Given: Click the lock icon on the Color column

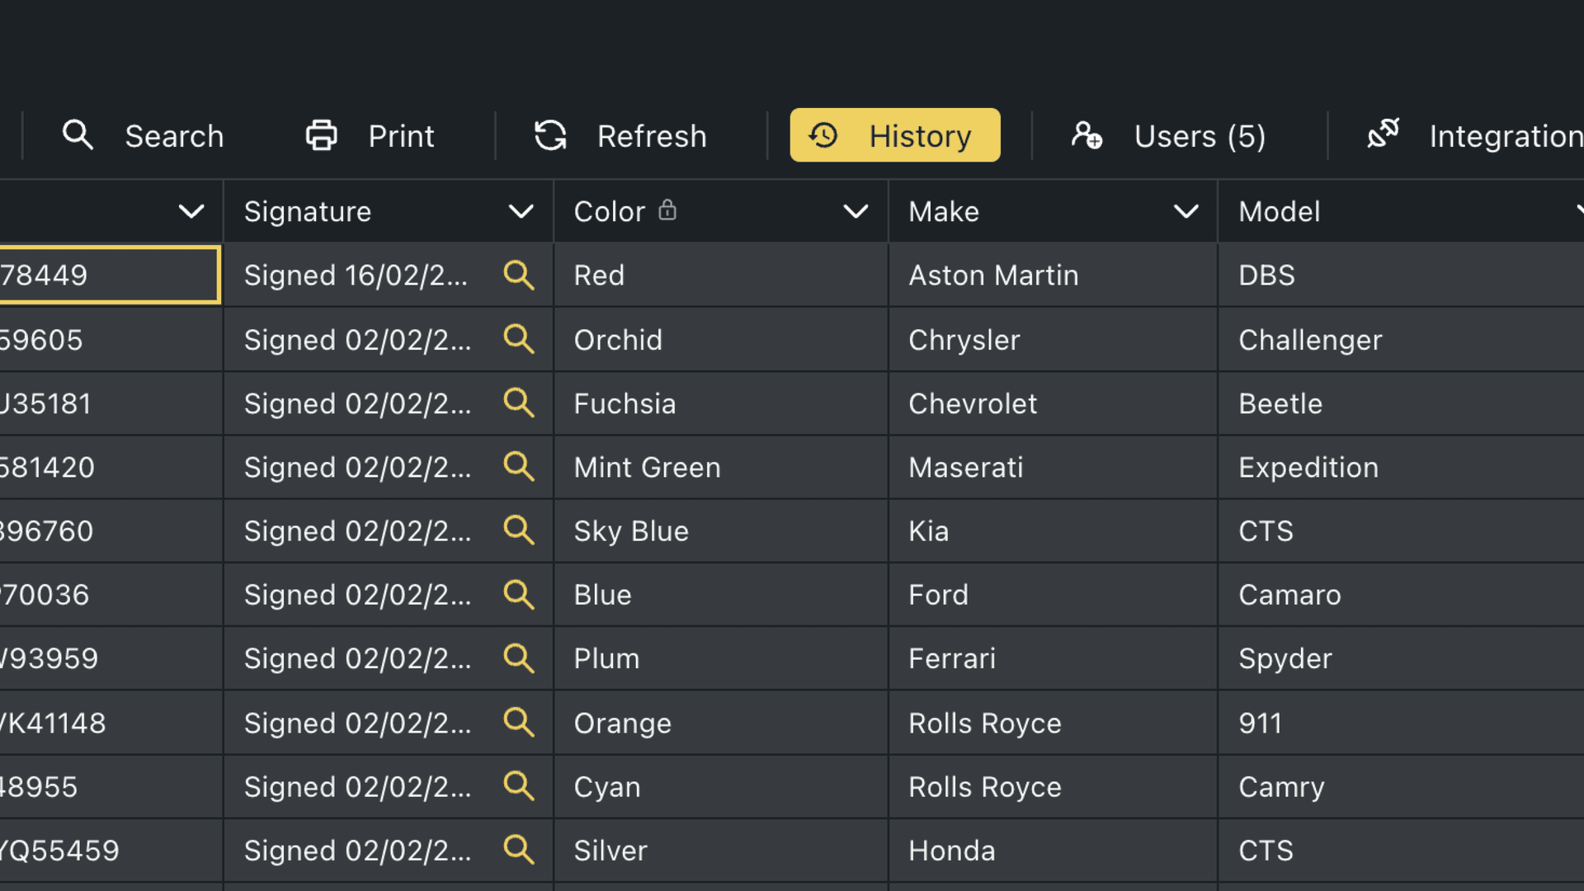Looking at the screenshot, I should coord(667,210).
